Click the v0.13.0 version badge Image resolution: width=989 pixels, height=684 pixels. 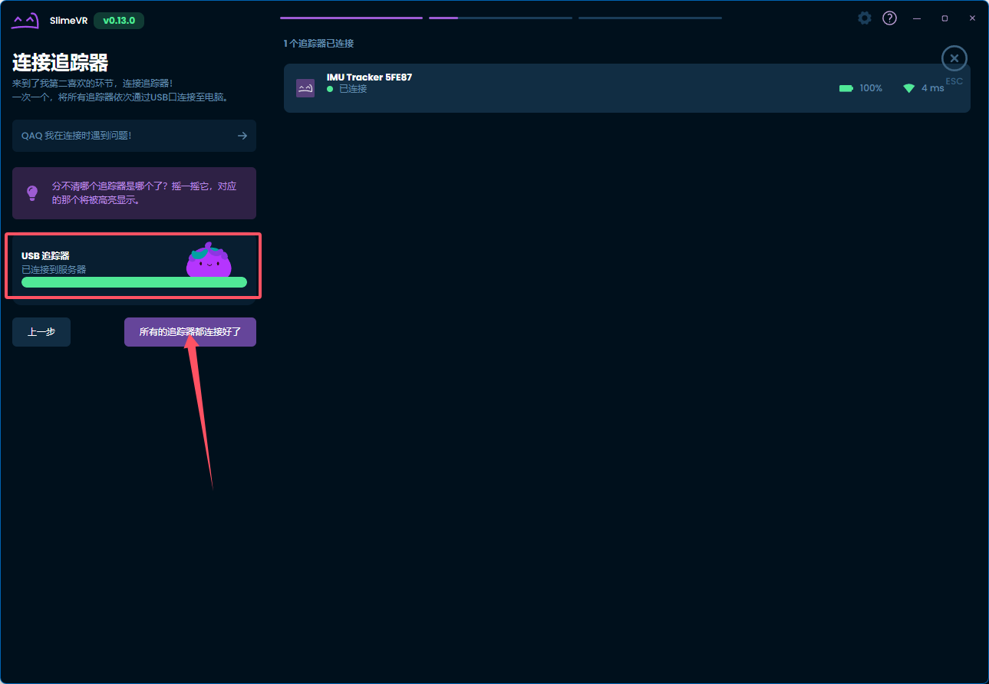(x=119, y=21)
